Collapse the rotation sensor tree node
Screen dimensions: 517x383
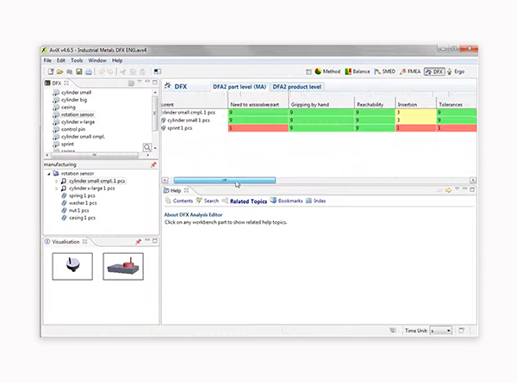tap(49, 174)
